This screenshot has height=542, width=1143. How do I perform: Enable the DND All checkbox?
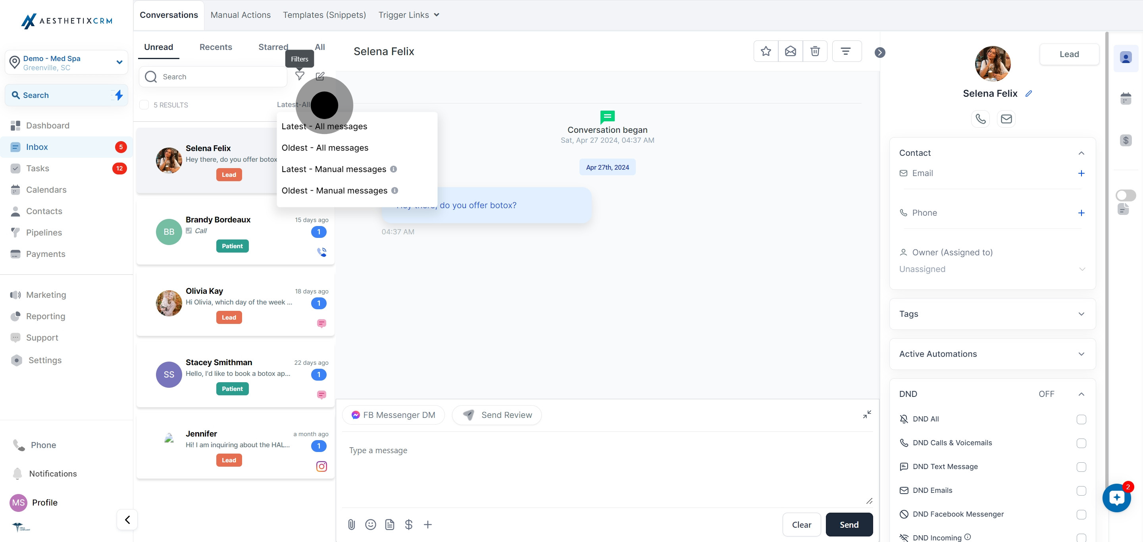coord(1081,419)
